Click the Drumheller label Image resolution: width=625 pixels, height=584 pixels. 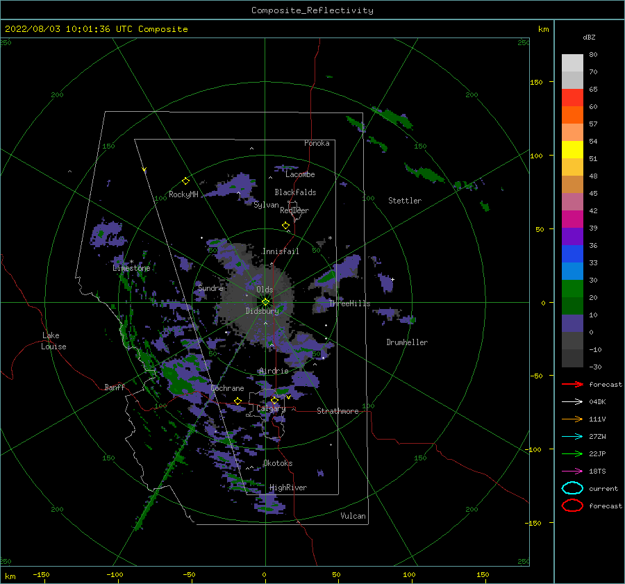coord(407,342)
